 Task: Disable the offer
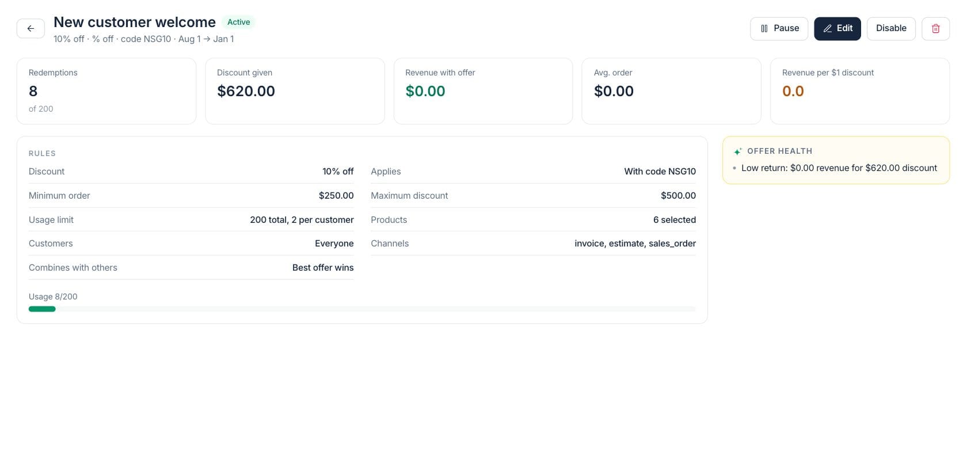click(x=891, y=28)
